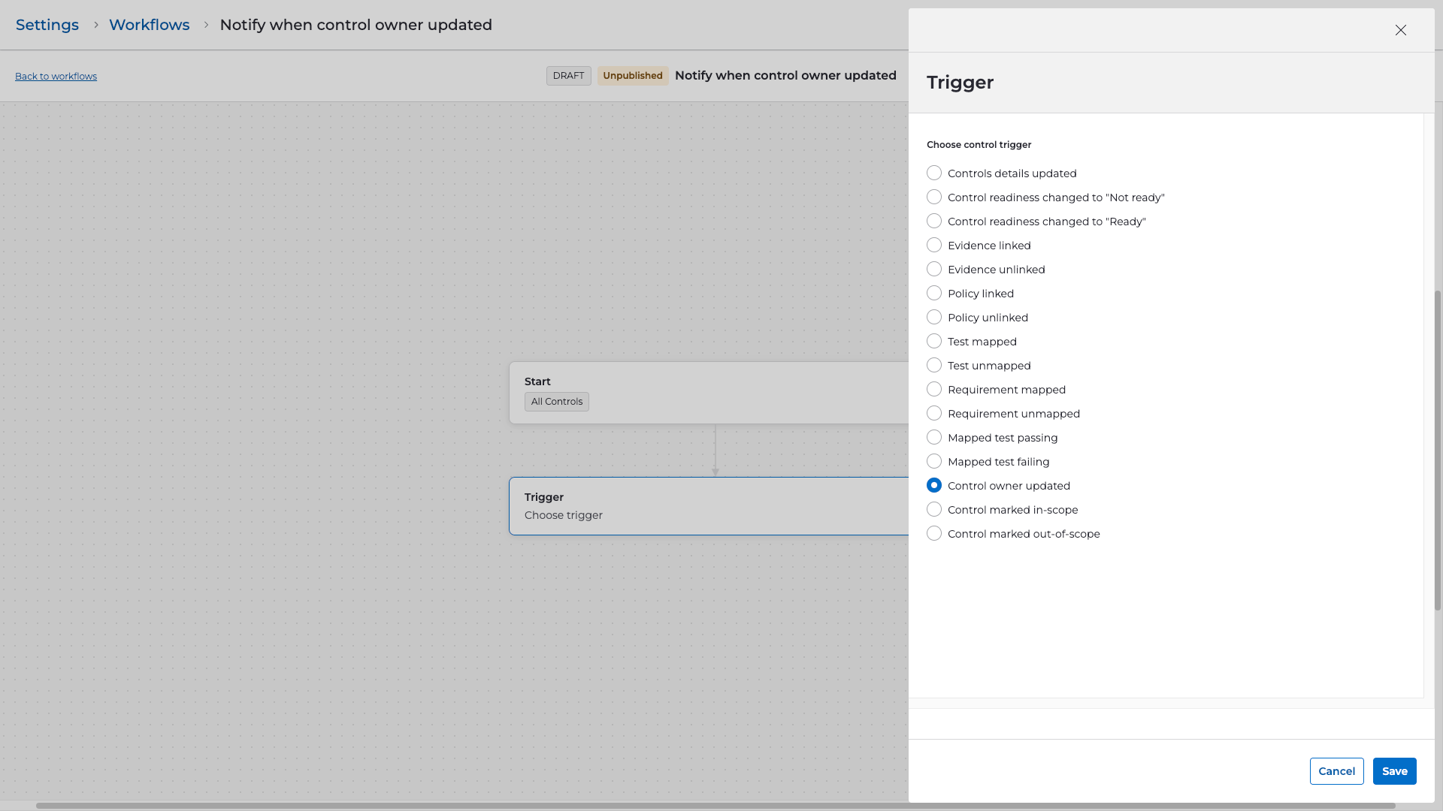Click the horizontal scrollbar at bottom
The image size is (1443, 811).
point(714,806)
